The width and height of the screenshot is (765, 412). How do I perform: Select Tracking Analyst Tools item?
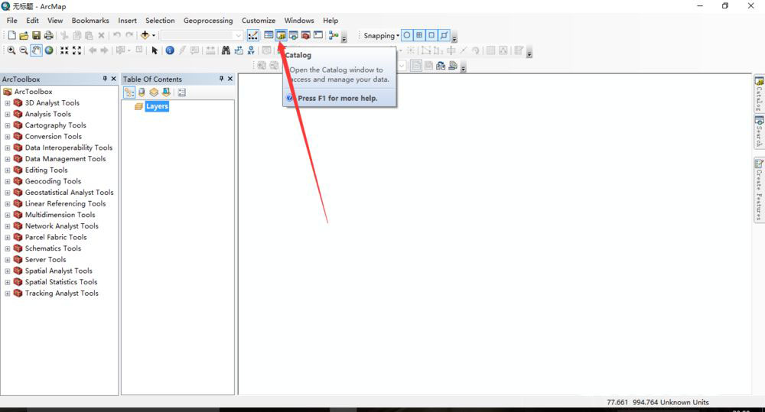point(61,294)
